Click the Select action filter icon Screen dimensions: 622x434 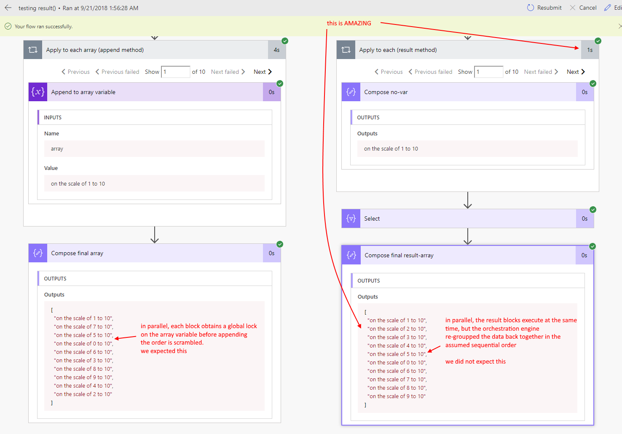coord(351,218)
